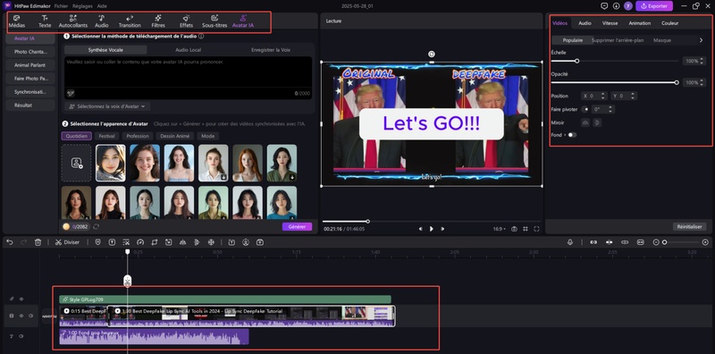Click the speed gauge icon in timeline toolbar
This screenshot has height=354, width=715.
[140, 242]
